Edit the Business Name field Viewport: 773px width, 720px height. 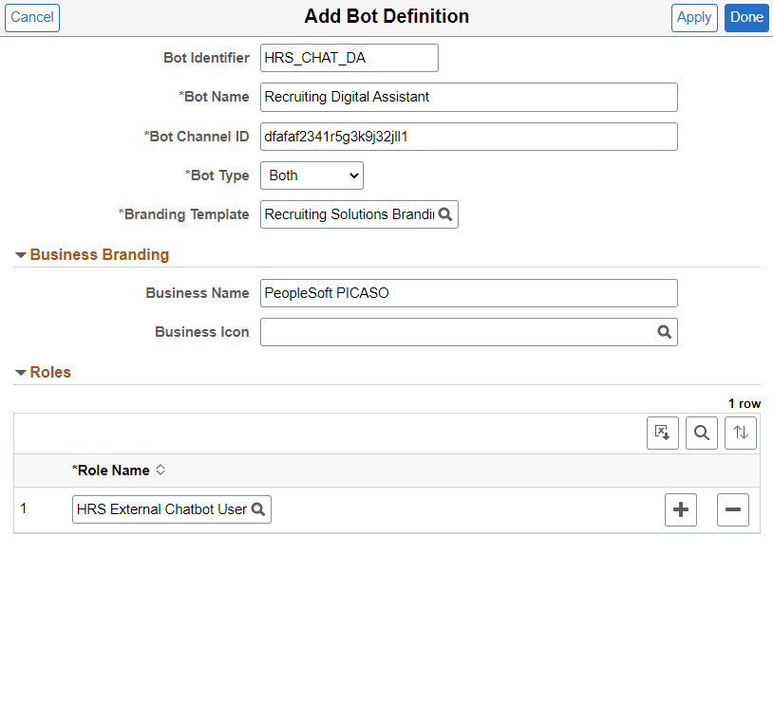click(x=468, y=293)
